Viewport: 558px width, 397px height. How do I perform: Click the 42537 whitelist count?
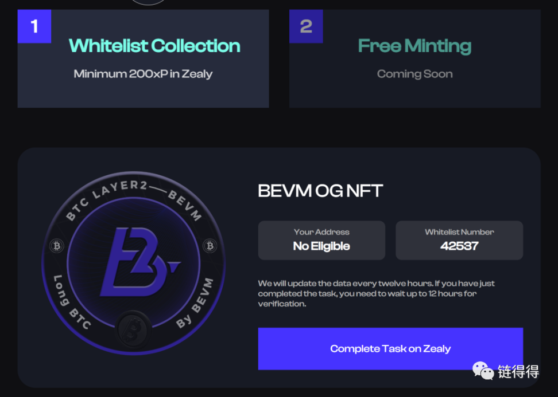click(459, 246)
